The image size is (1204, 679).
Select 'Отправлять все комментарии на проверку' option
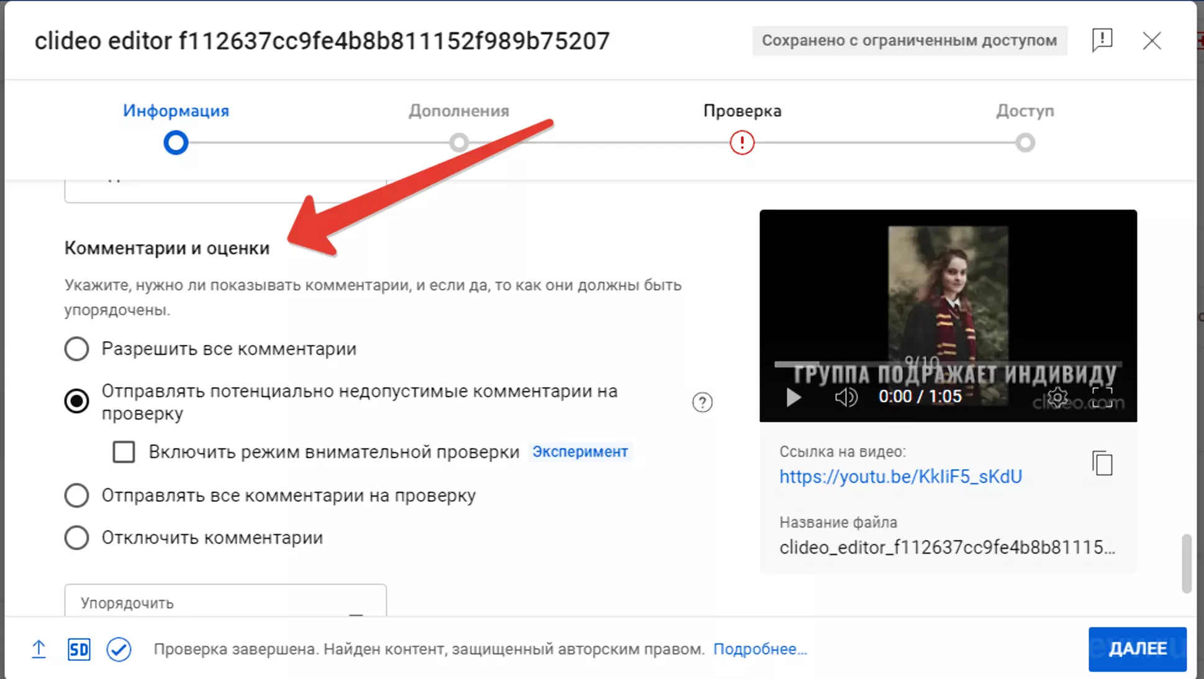[x=76, y=496]
